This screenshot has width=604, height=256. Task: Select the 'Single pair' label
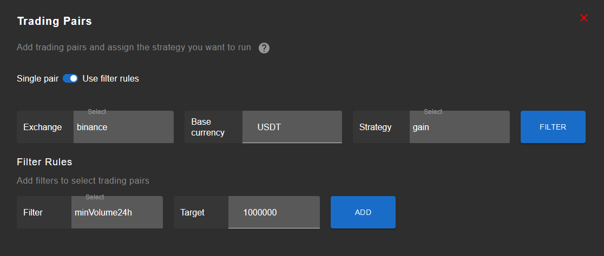pos(38,79)
